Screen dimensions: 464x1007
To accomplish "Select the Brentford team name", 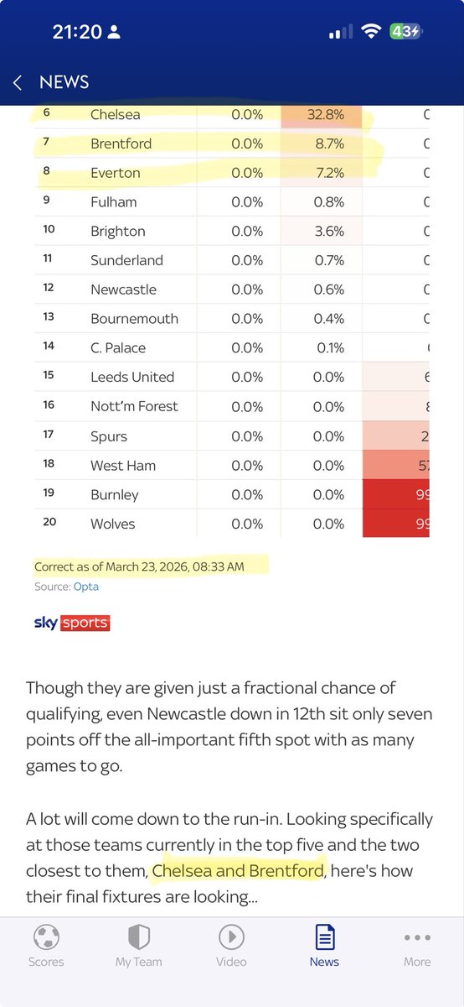I will click(x=121, y=143).
